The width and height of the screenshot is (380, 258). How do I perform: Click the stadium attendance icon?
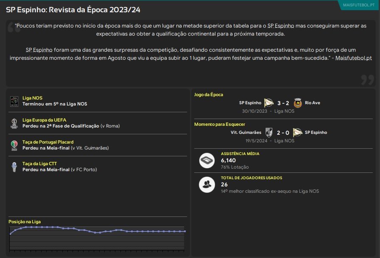tap(207, 161)
